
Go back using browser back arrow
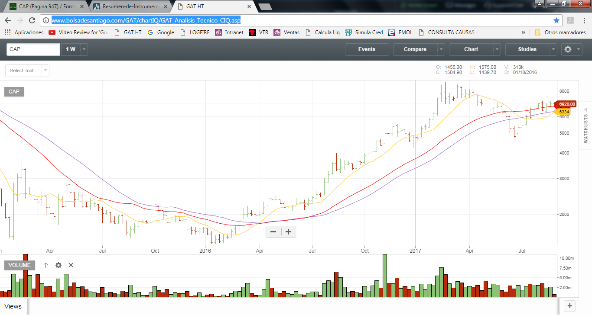[8, 20]
